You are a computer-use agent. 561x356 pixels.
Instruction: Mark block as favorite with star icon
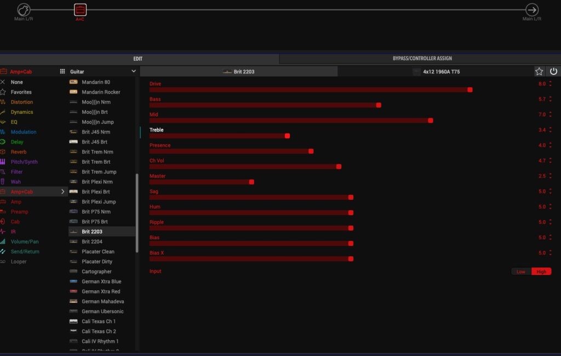click(539, 72)
